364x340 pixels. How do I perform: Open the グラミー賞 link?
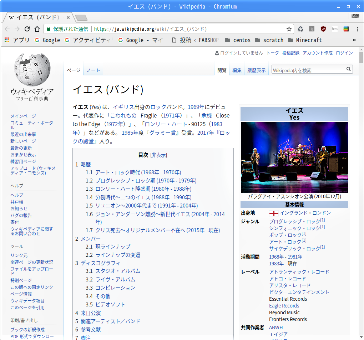point(162,133)
